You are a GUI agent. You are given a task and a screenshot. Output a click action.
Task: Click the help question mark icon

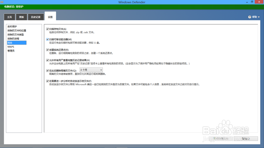click(250, 17)
